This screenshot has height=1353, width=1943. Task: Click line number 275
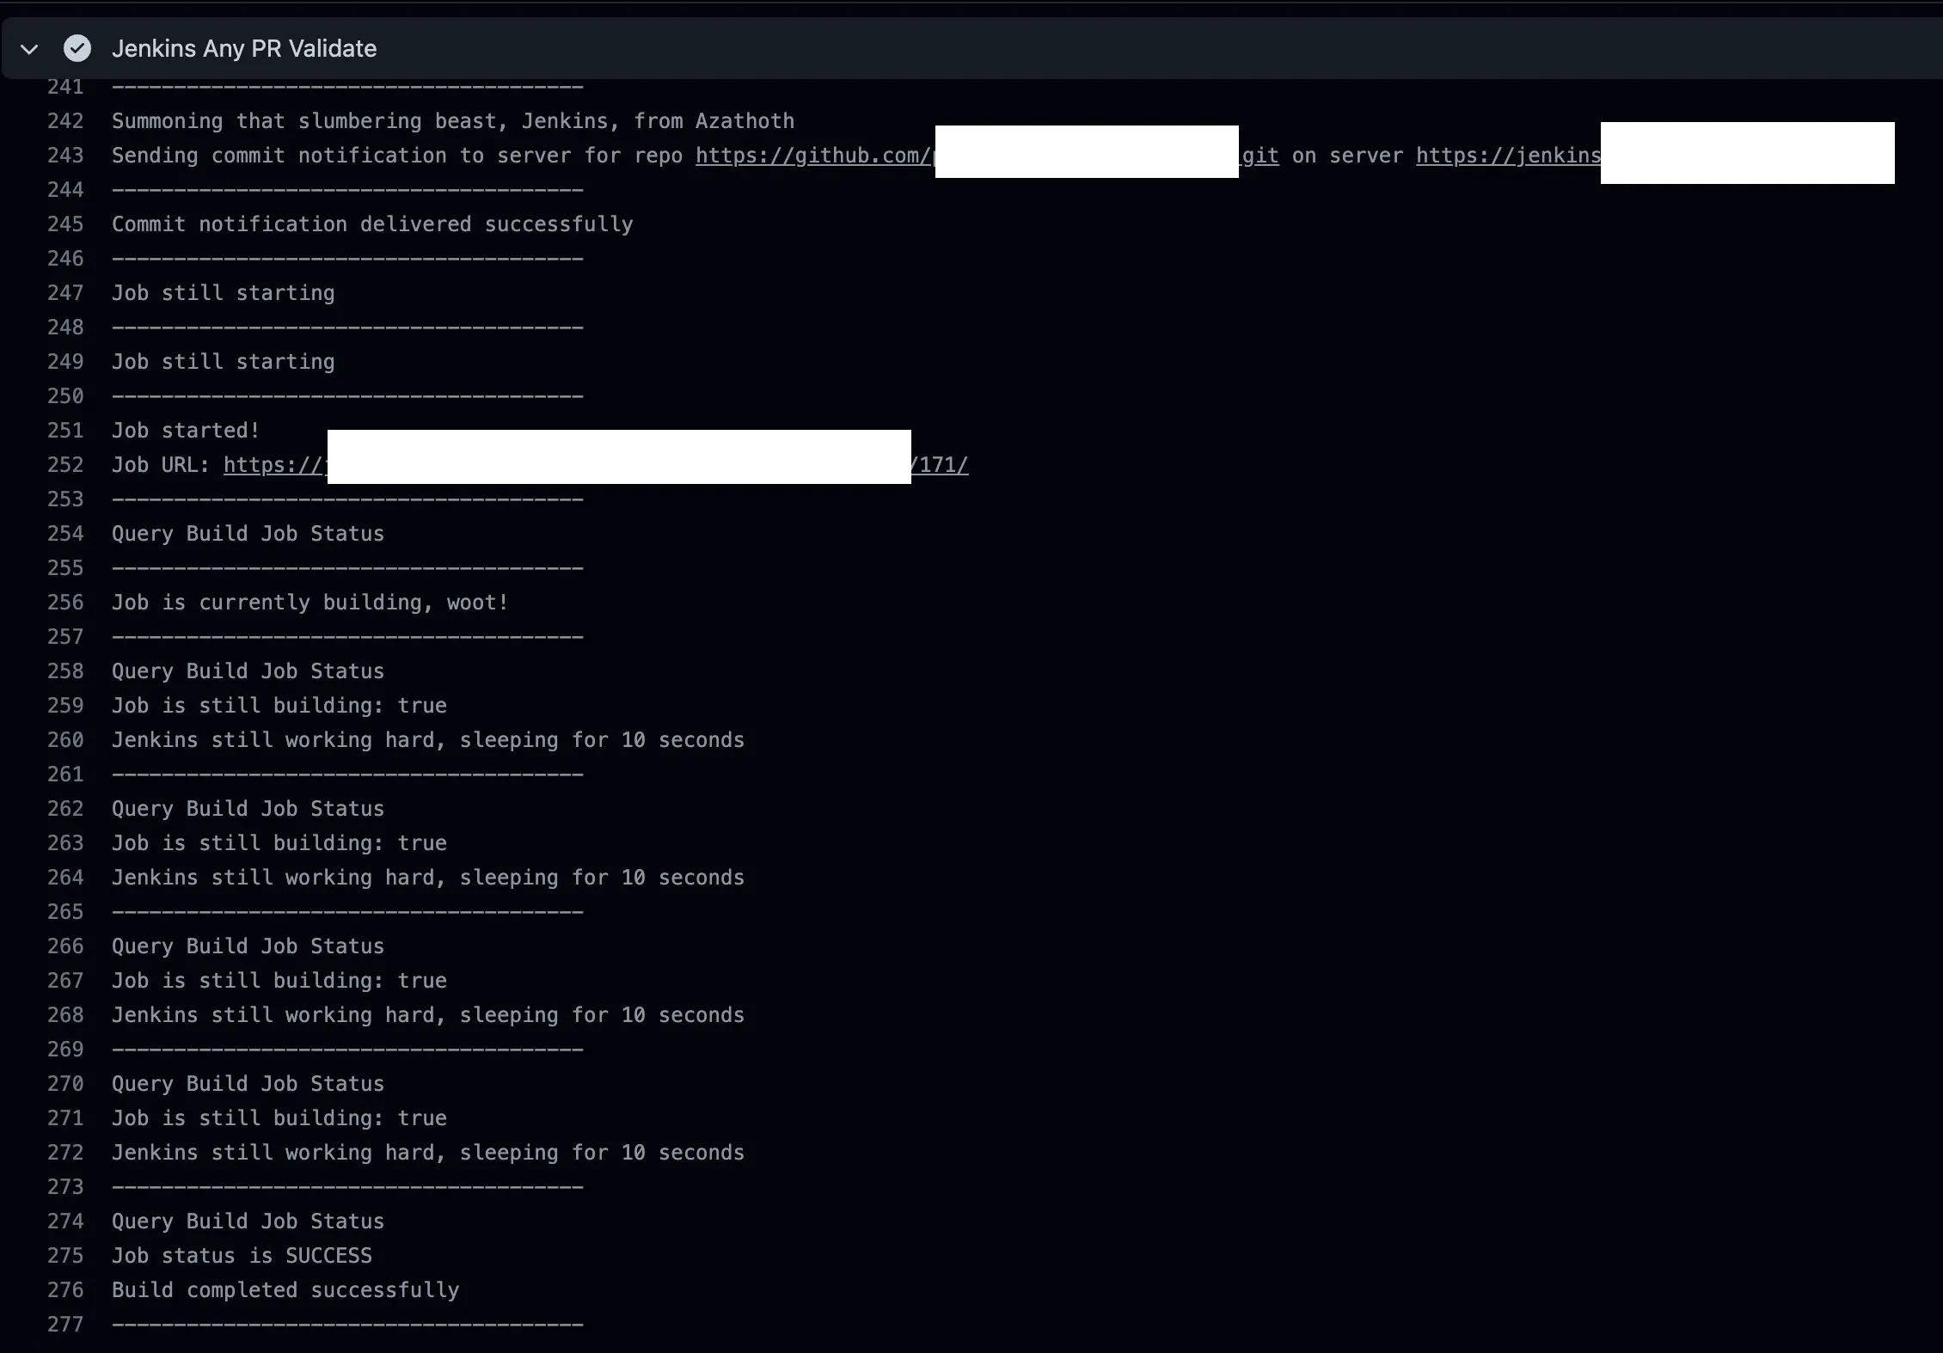point(65,1256)
